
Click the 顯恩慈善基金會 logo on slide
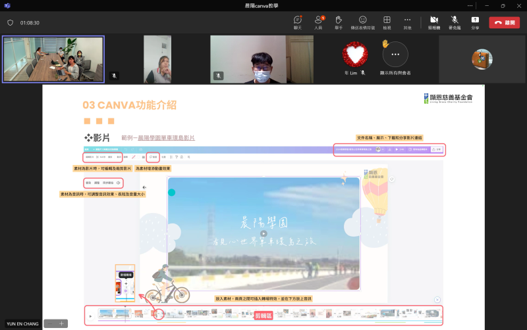[448, 98]
